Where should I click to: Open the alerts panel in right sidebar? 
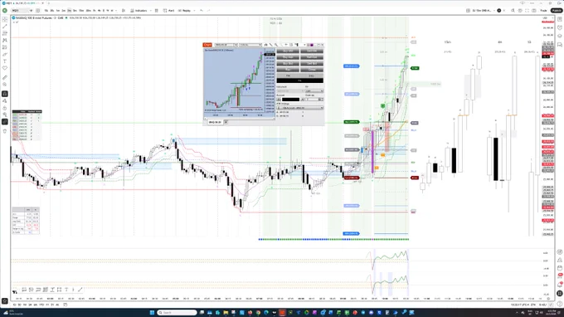[x=560, y=27]
